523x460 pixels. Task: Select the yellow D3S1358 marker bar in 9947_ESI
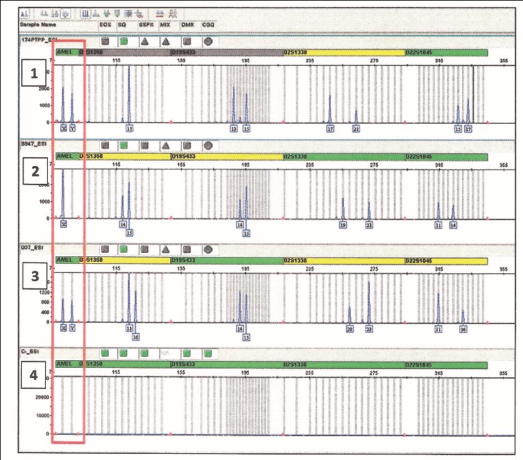coord(125,156)
